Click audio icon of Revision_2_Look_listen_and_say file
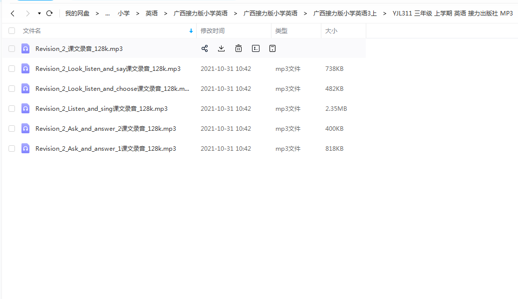518x299 pixels. 25,69
